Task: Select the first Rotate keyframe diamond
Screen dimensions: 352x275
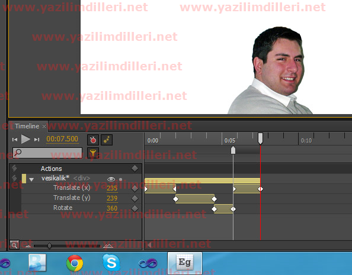Action: pos(215,209)
